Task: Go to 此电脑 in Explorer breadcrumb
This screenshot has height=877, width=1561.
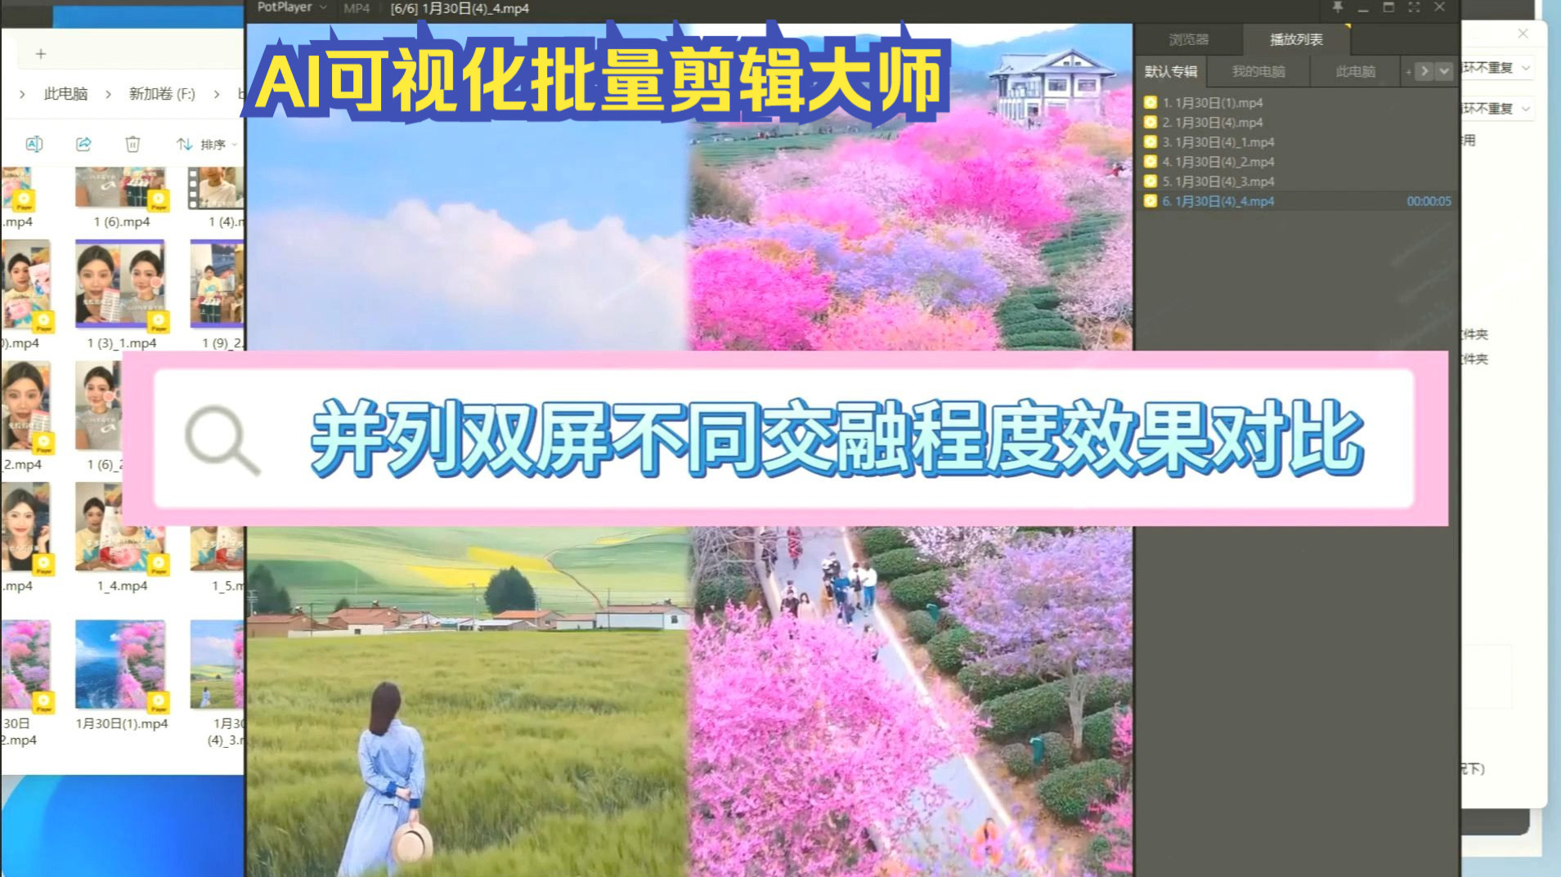Action: (65, 94)
